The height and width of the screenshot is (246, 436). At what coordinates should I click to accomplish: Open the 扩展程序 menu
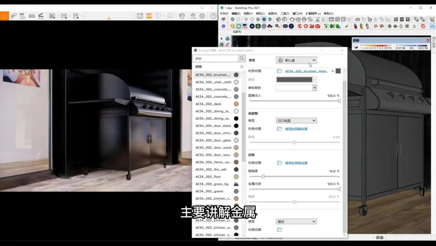pos(313,14)
